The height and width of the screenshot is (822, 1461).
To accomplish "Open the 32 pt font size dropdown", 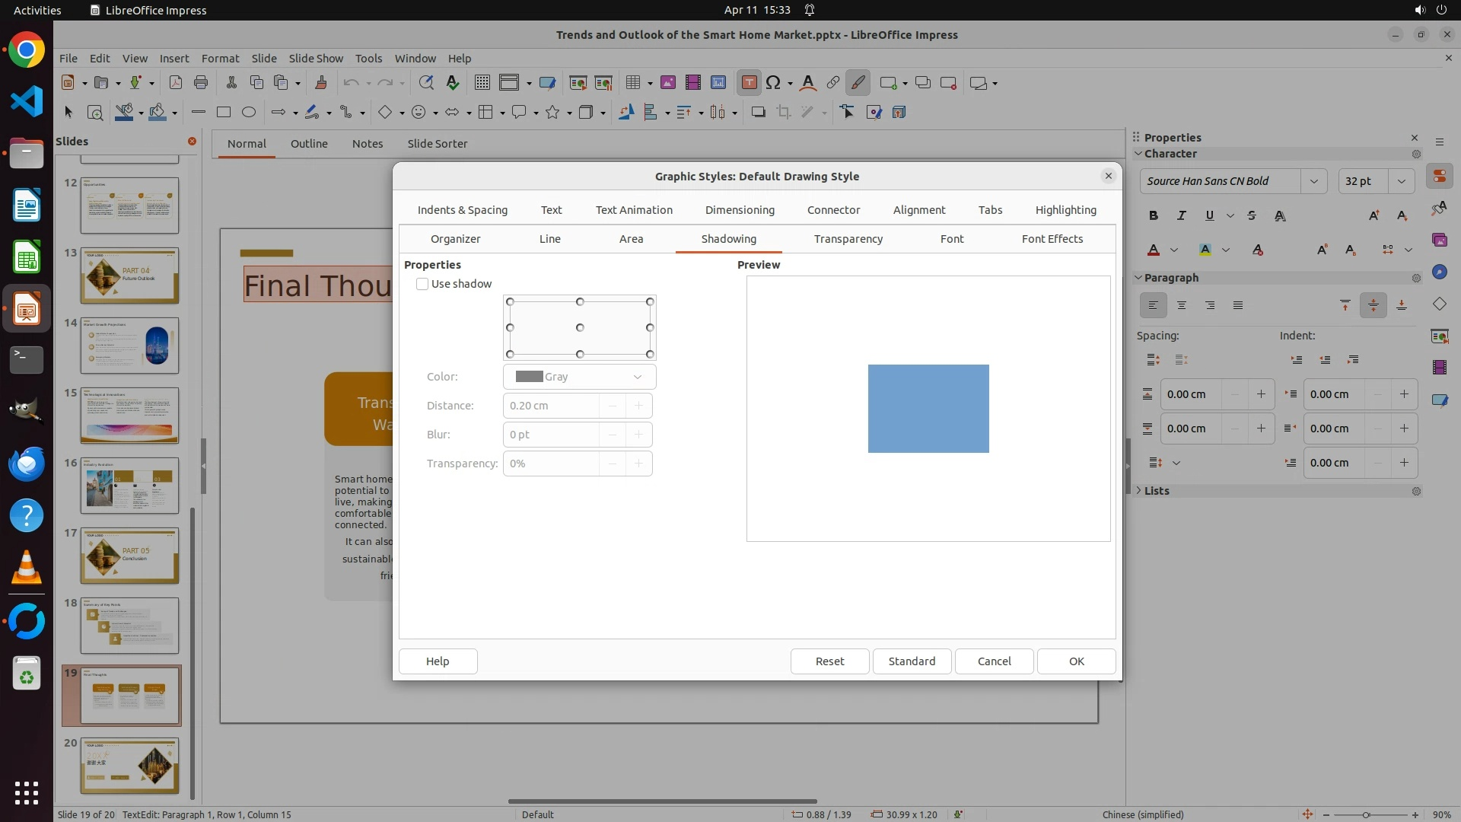I will [1401, 181].
